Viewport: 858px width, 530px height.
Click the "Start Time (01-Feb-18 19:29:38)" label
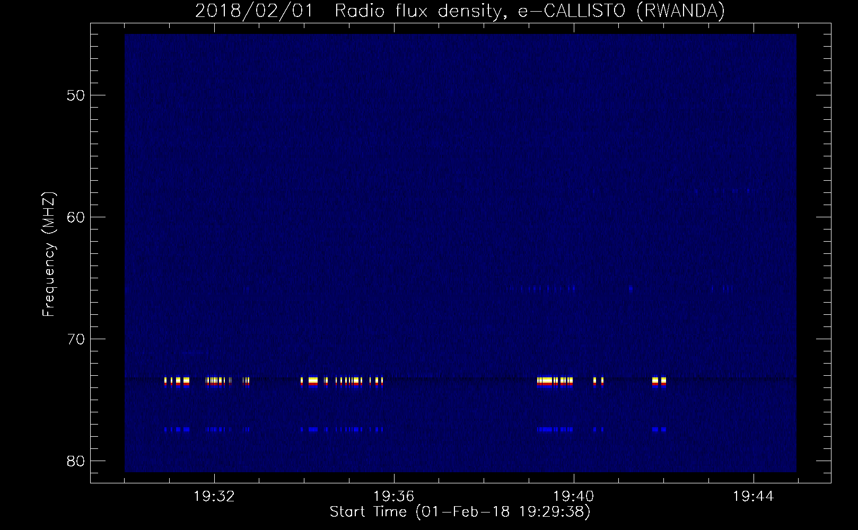[x=460, y=512]
